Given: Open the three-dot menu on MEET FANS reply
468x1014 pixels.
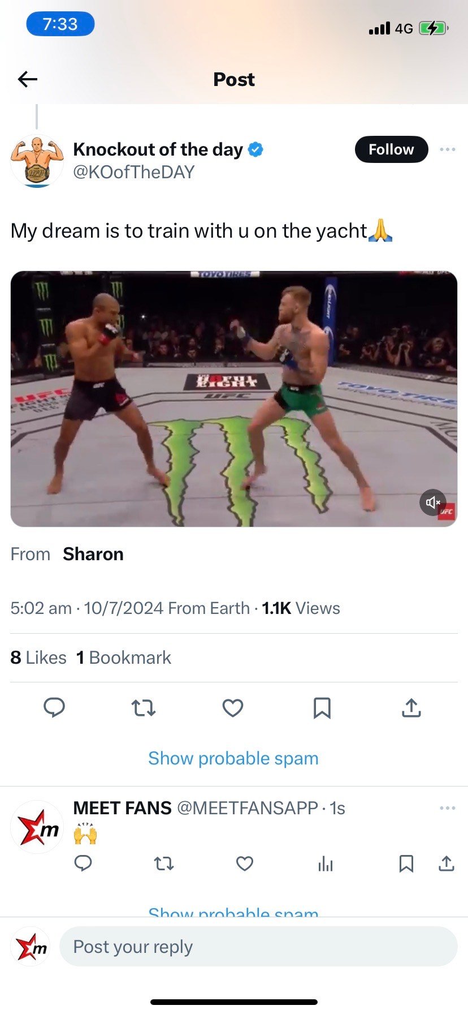Looking at the screenshot, I should tap(447, 808).
